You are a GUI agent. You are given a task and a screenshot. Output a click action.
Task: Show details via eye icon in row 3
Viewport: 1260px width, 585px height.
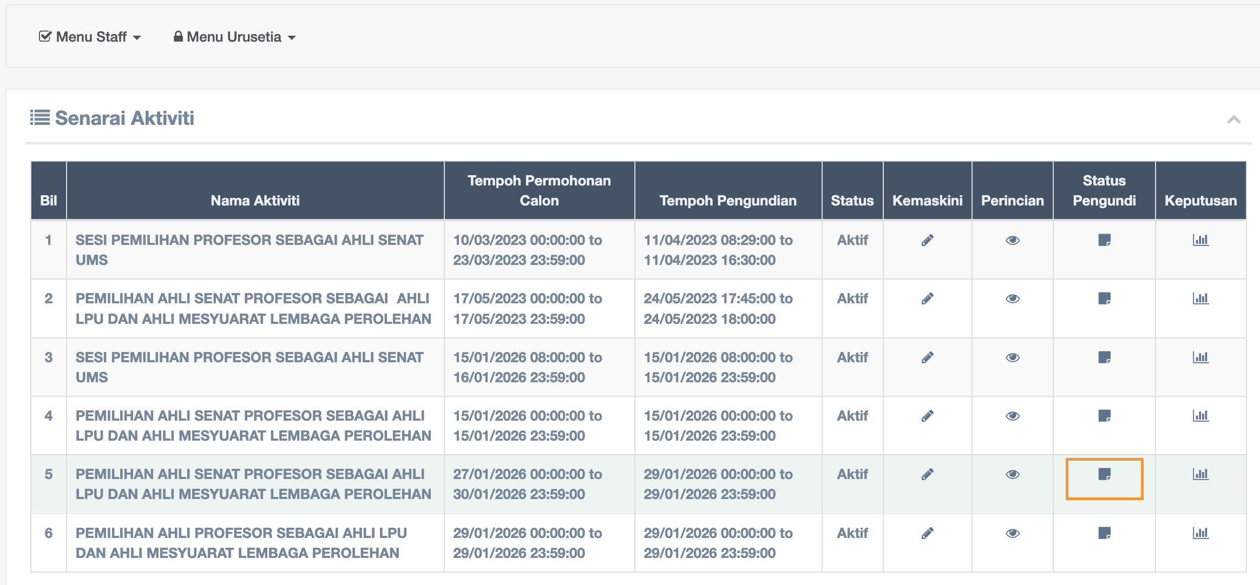[x=1013, y=358]
